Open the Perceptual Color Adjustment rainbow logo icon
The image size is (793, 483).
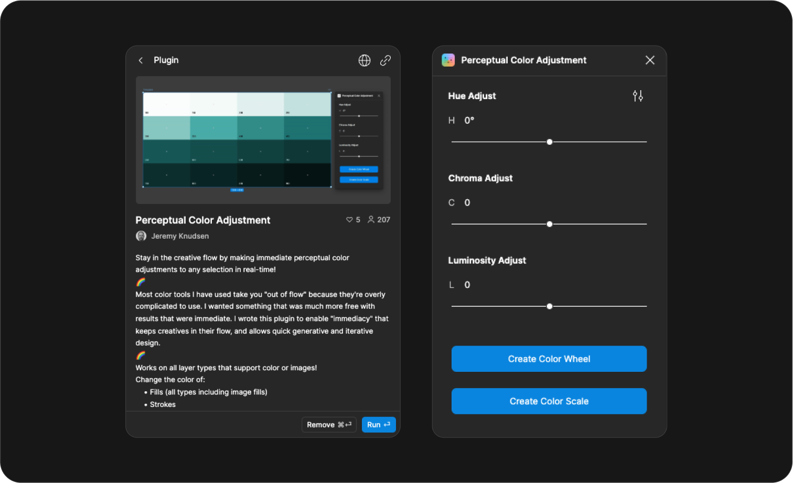pyautogui.click(x=448, y=60)
